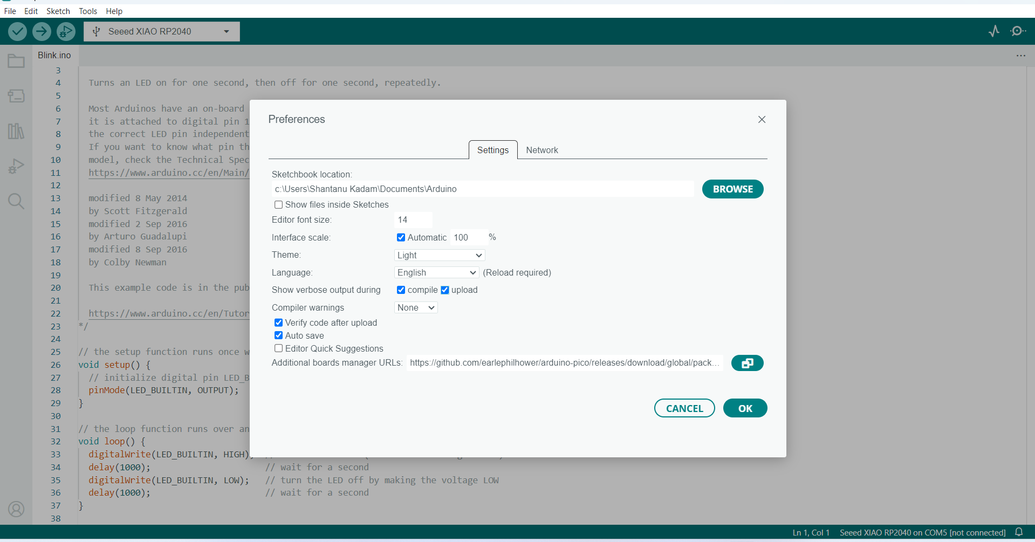
Task: Toggle Show files inside Sketches checkbox
Action: [278, 204]
